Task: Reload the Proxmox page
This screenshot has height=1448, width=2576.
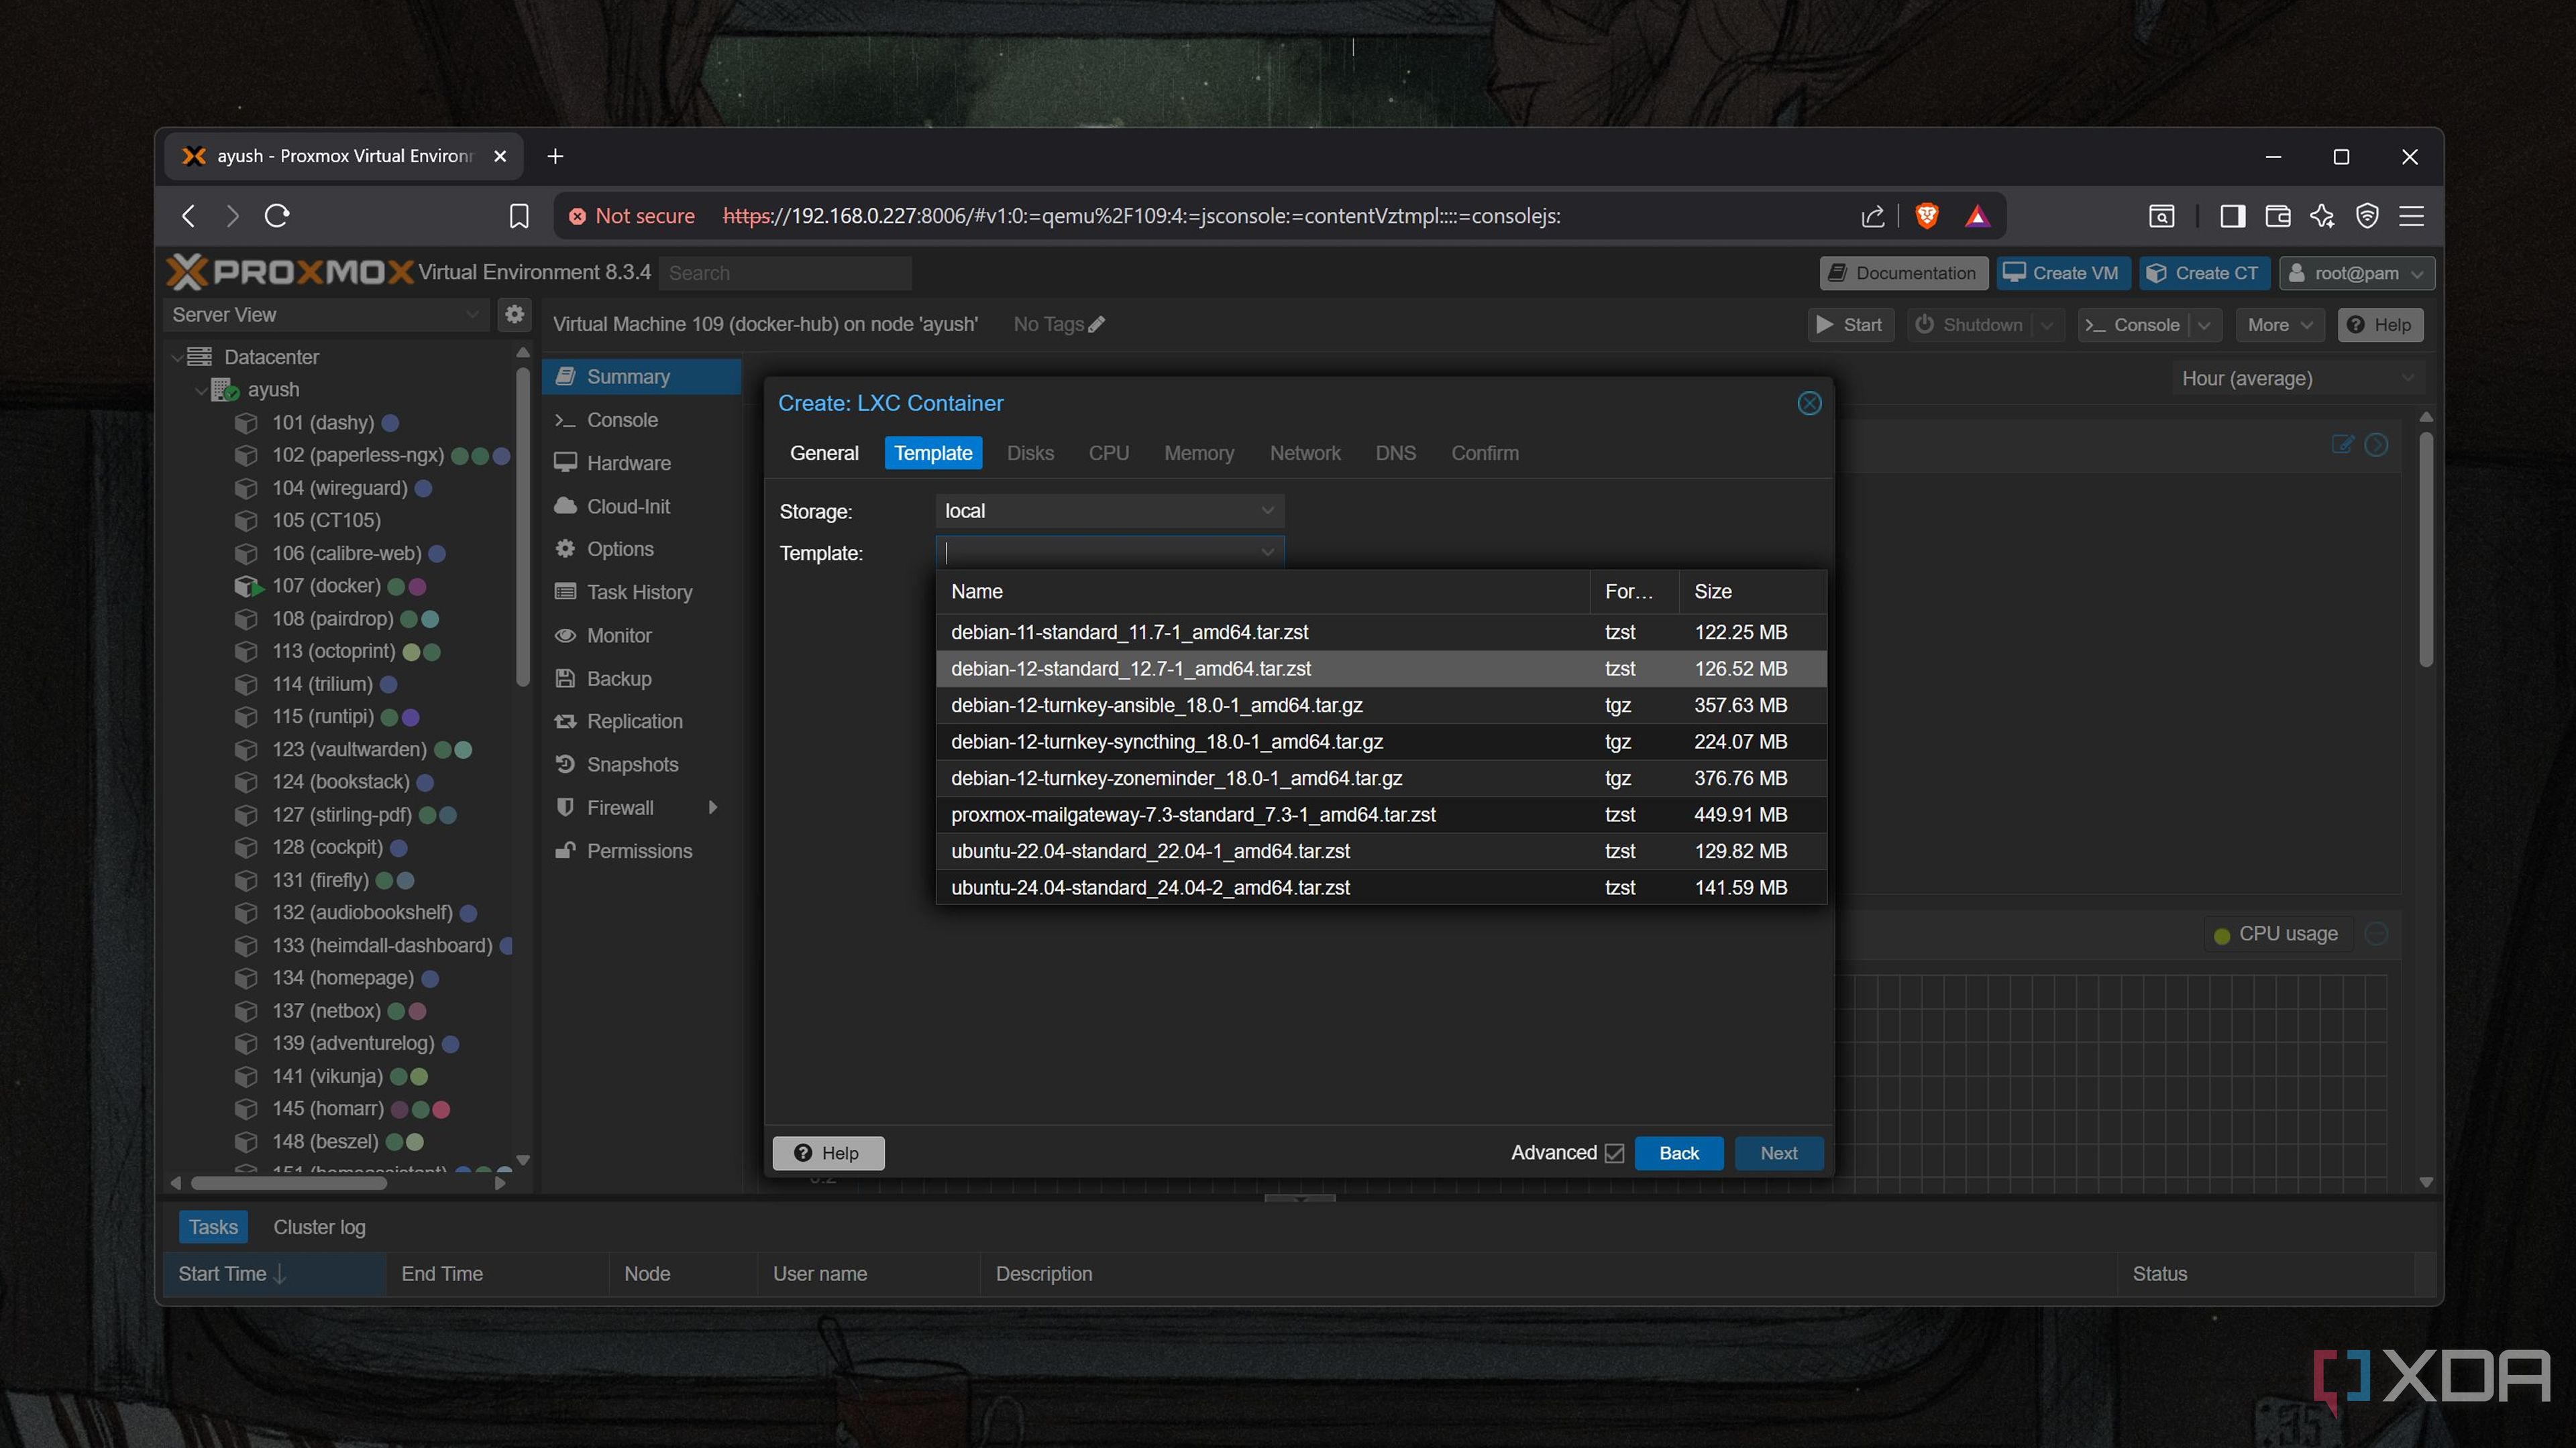Action: coord(277,216)
